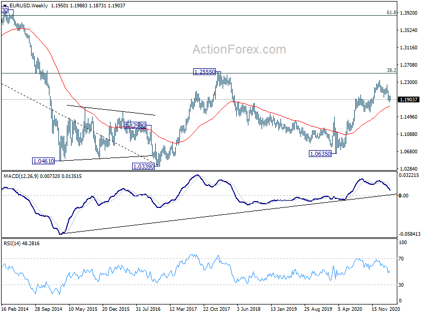Viewport: 421px width, 315px height.
Task: Click the 1.31160 price axis value
Action: pyautogui.click(x=409, y=48)
